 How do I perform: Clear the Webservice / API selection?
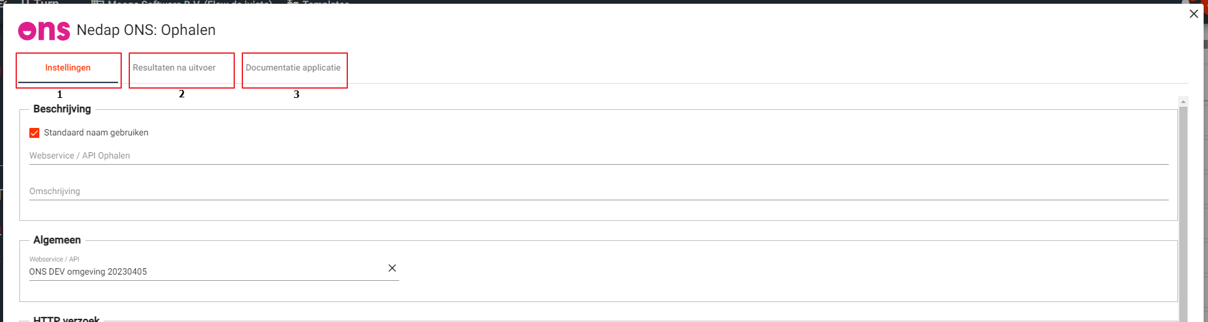(x=392, y=268)
